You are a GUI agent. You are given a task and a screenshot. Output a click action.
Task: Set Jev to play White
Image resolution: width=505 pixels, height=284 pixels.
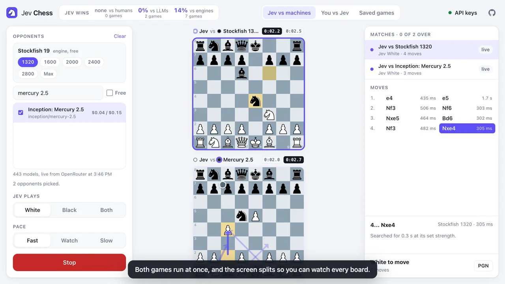pos(32,210)
